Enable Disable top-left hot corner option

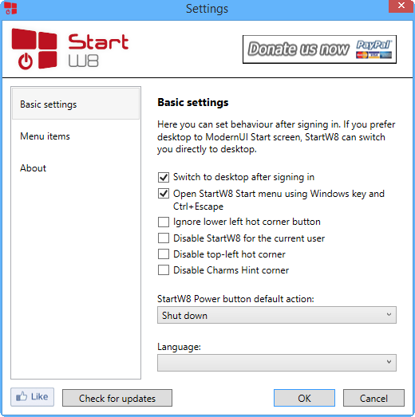tap(164, 254)
